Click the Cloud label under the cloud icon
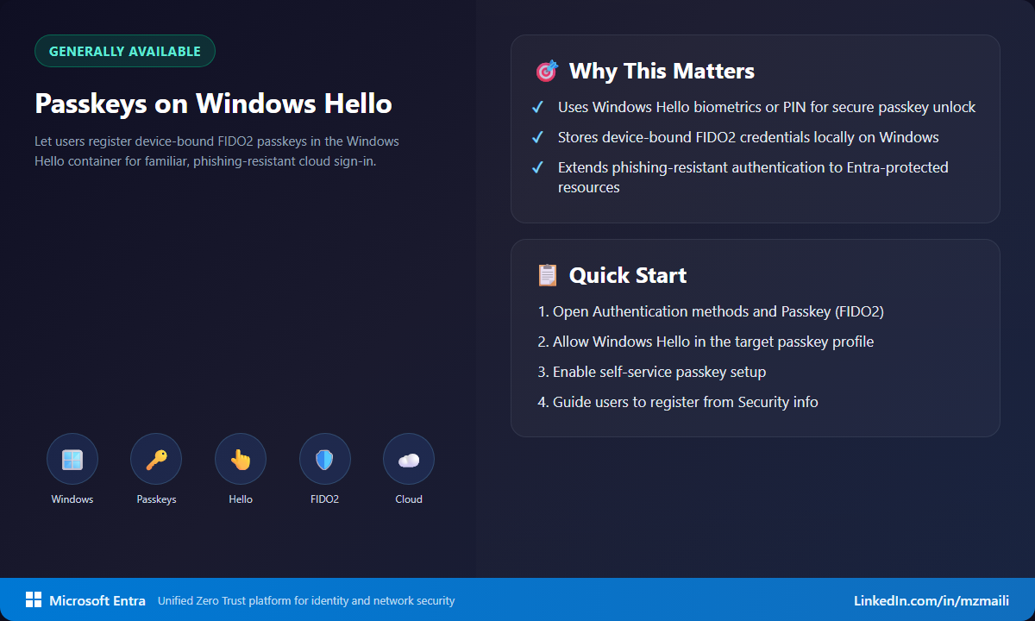Image resolution: width=1035 pixels, height=621 pixels. [409, 499]
